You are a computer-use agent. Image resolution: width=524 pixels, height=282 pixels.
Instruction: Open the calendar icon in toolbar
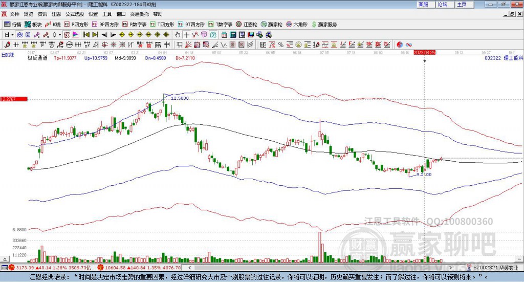point(224,35)
